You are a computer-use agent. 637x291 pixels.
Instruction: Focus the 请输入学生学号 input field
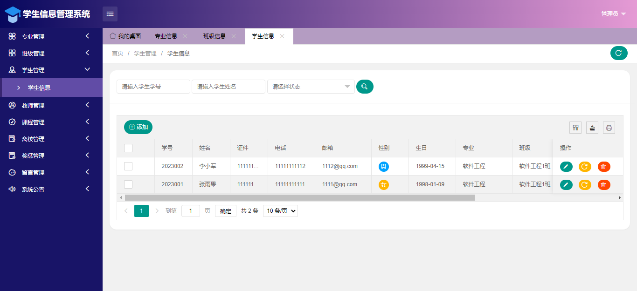153,87
